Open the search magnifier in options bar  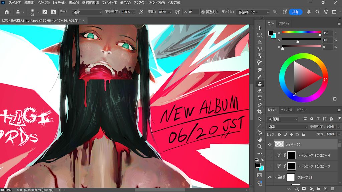coord(317,12)
